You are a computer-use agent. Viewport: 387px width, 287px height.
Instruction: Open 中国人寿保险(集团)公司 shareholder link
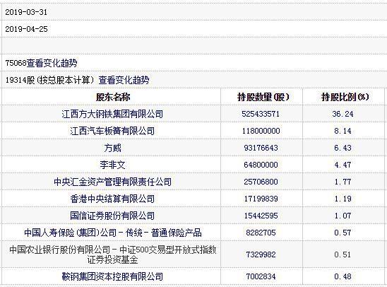[x=113, y=233]
